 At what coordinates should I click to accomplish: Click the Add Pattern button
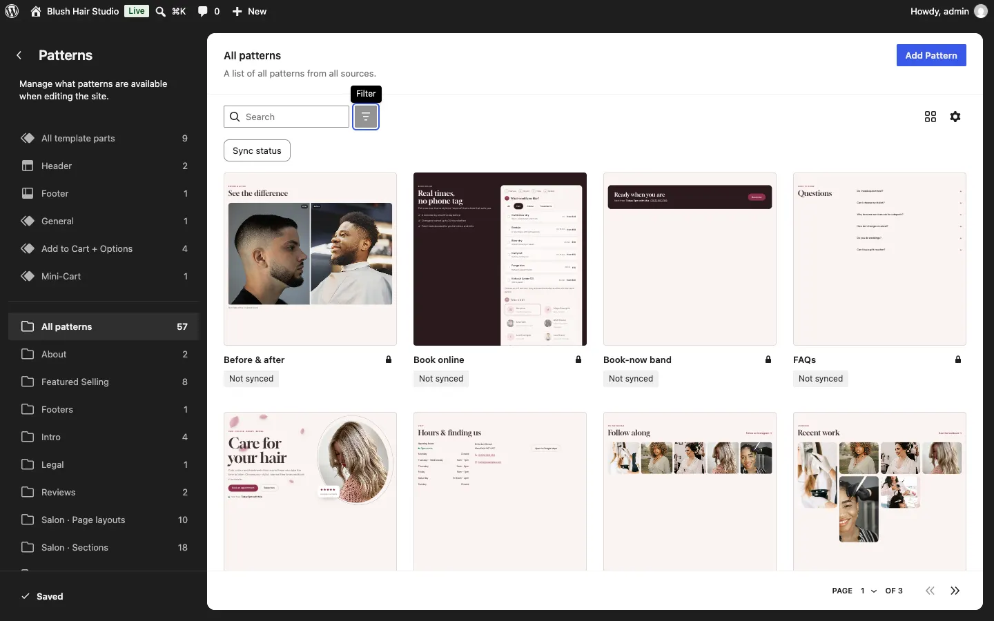point(931,55)
